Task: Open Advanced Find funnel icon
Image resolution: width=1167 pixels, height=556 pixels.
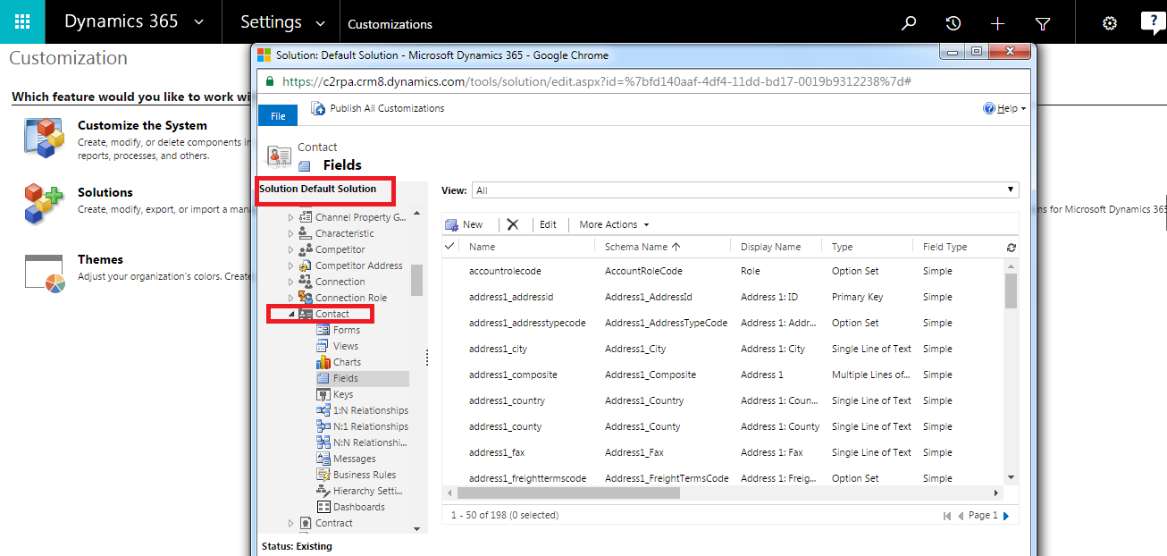Action: 1043,23
